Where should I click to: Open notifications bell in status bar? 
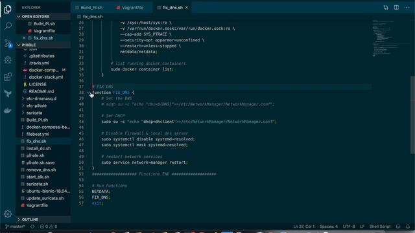408,227
